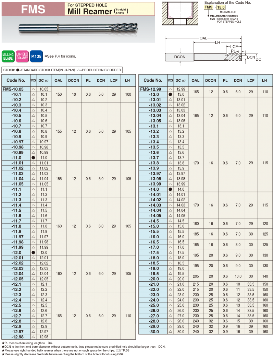This screenshot has height=357, width=274.
Task: Click the green MILLING BLADE icon
Action: (x=8, y=56)
